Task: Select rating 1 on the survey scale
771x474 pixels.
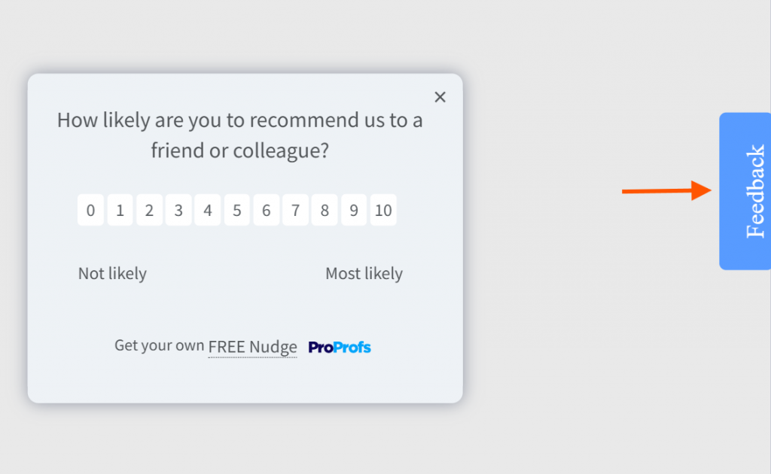Action: 120,210
